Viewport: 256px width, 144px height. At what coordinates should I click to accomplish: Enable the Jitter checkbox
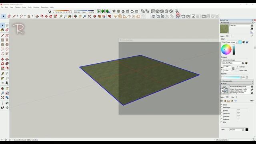click(x=222, y=122)
